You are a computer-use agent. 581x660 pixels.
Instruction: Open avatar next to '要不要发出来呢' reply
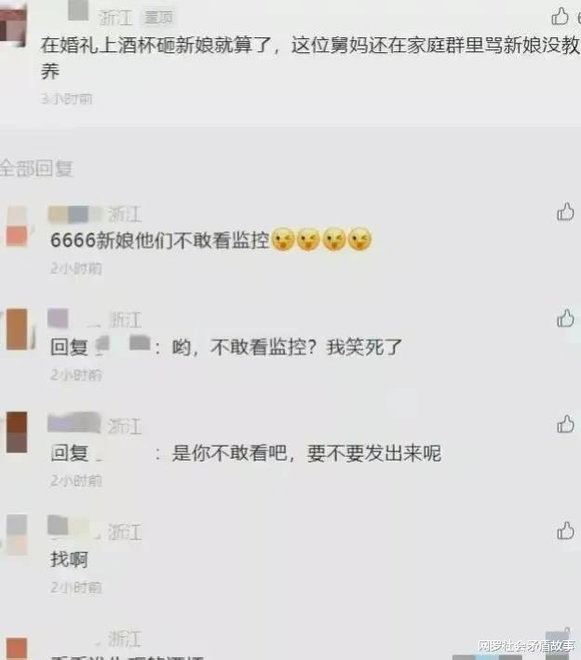(17, 433)
